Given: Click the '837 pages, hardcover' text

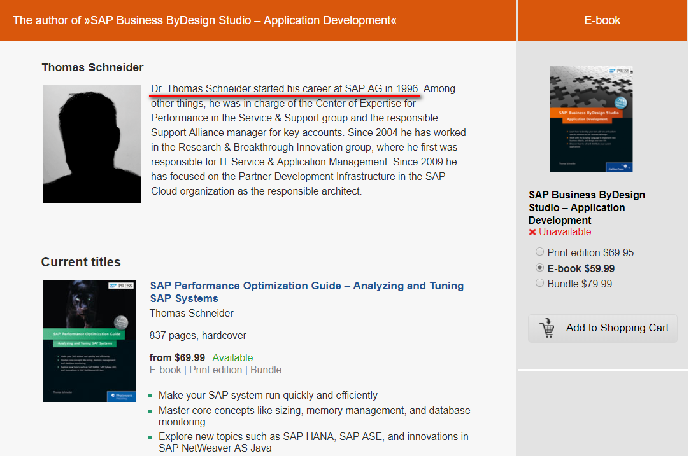Looking at the screenshot, I should point(198,335).
